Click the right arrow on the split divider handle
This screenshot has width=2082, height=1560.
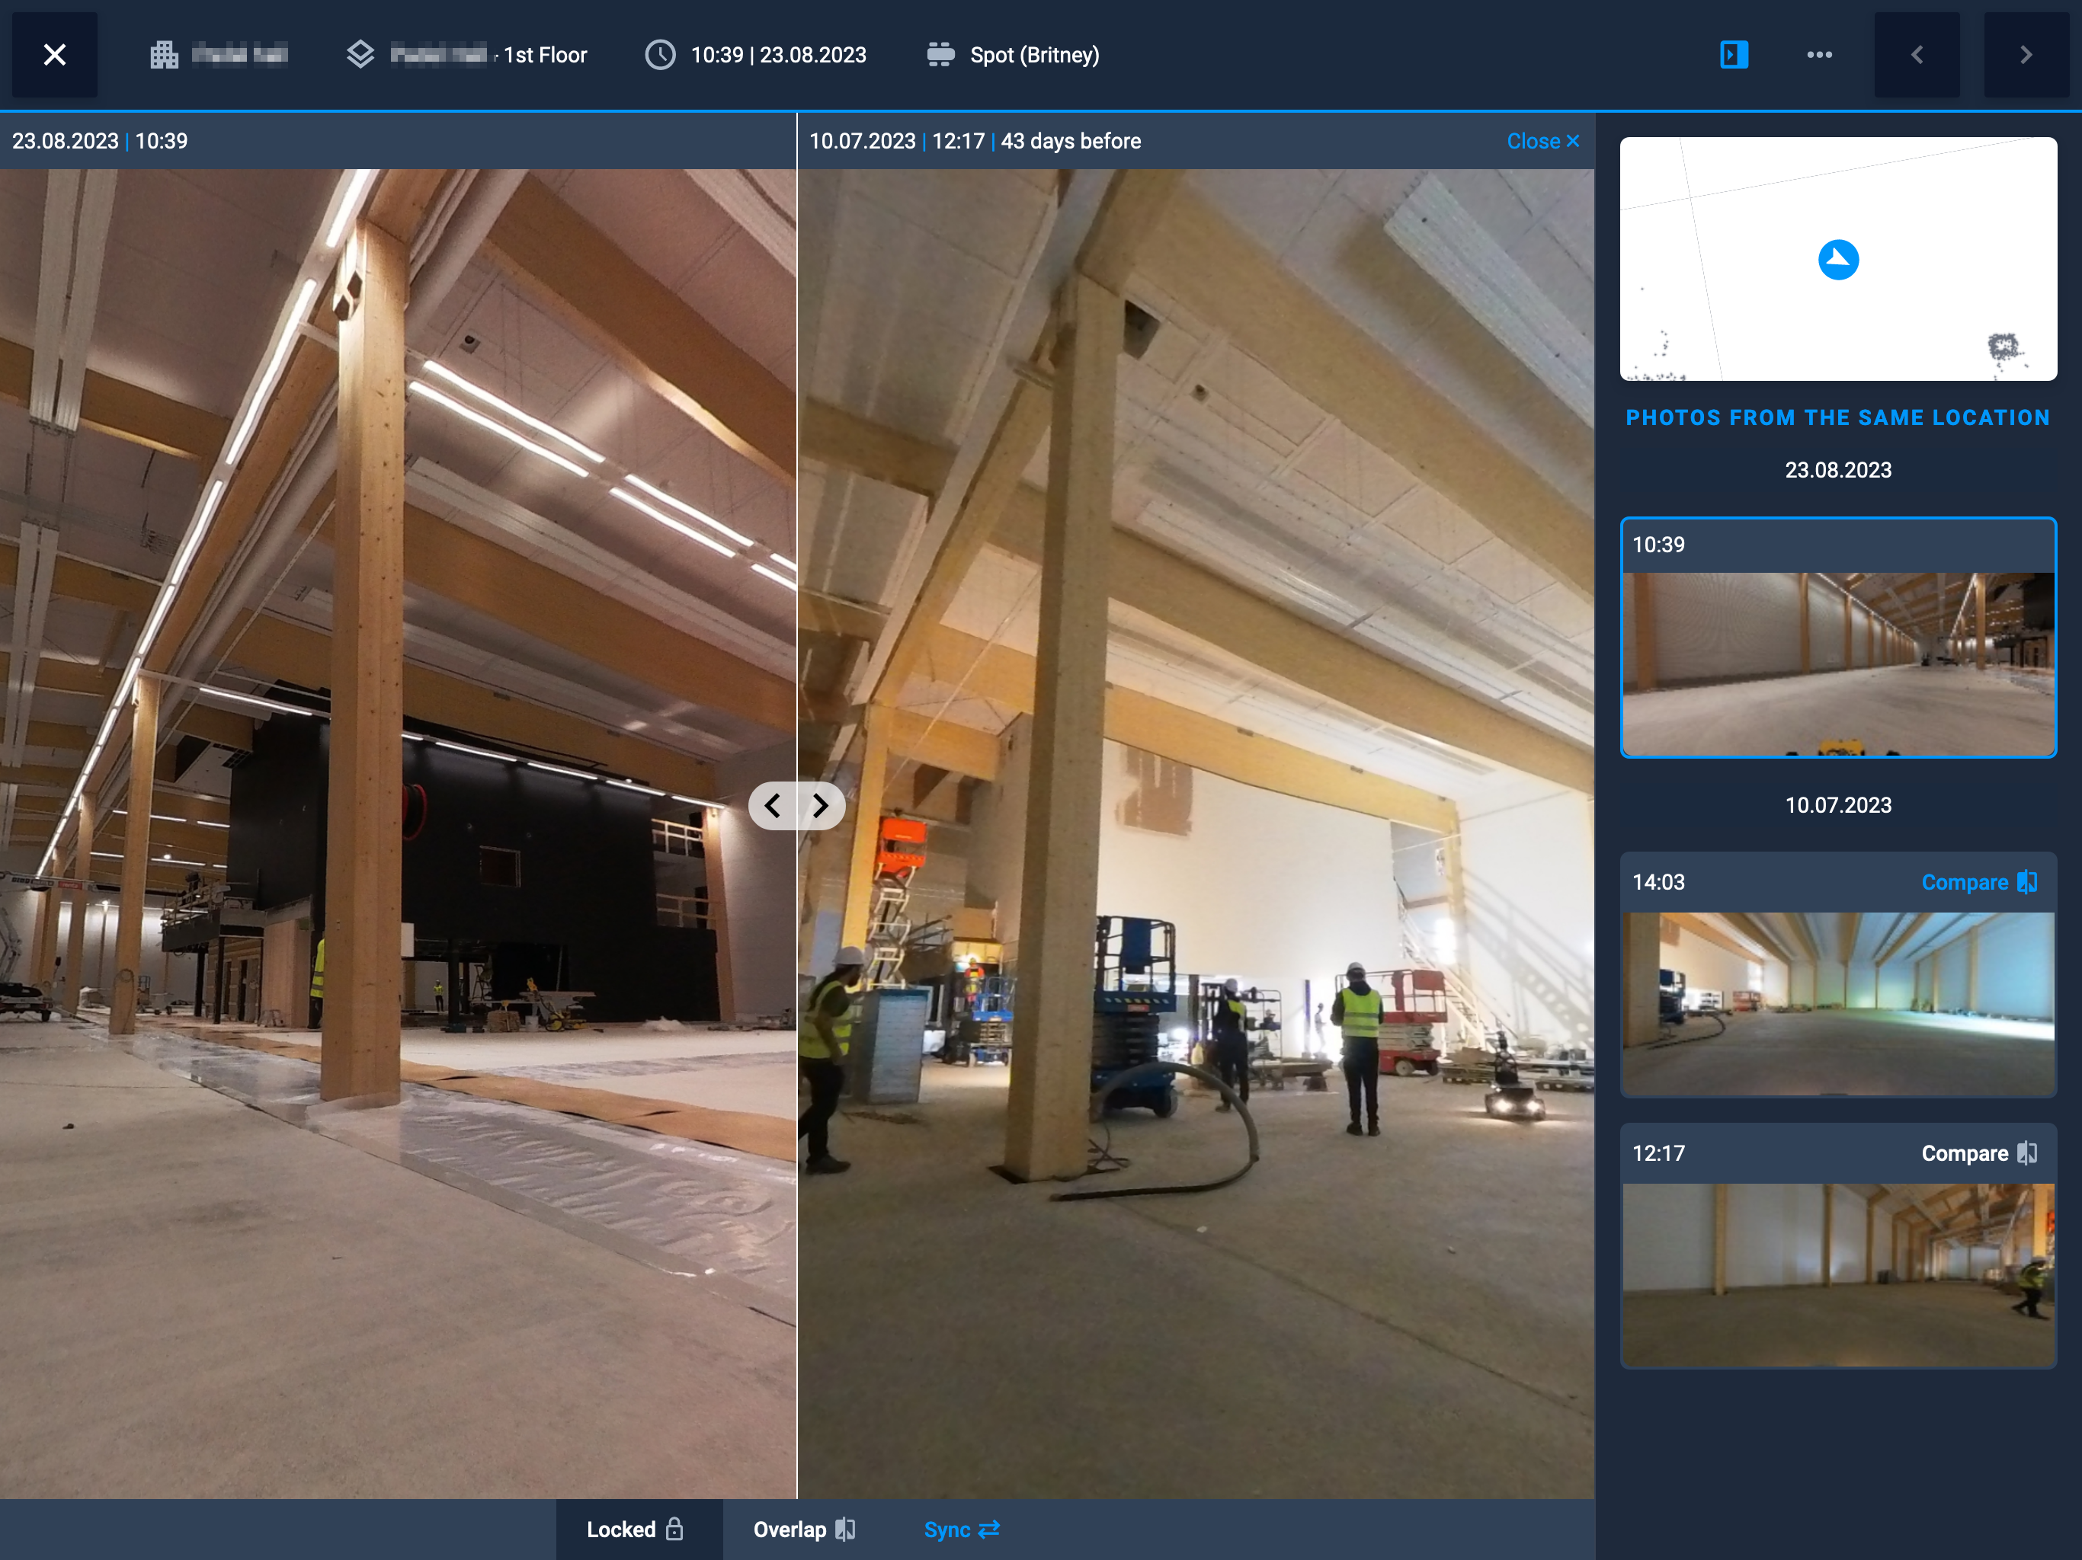coord(821,805)
